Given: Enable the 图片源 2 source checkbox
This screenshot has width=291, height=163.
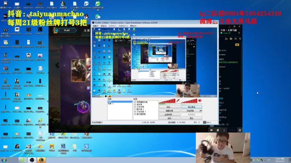Looking at the screenshot, I should pyautogui.click(x=135, y=109).
